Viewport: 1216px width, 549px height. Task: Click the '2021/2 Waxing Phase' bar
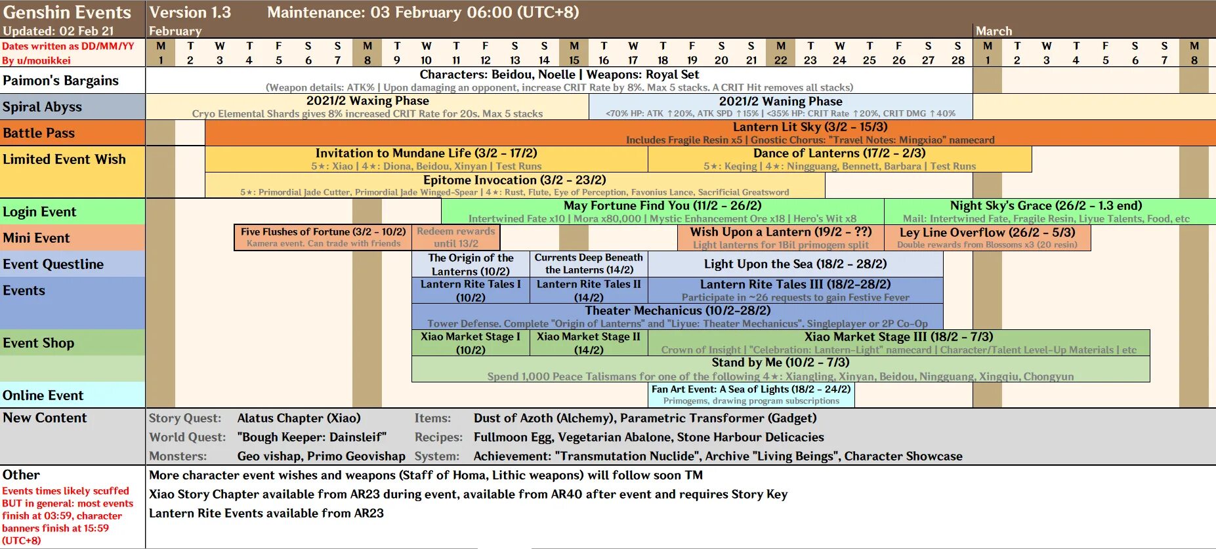coord(367,106)
